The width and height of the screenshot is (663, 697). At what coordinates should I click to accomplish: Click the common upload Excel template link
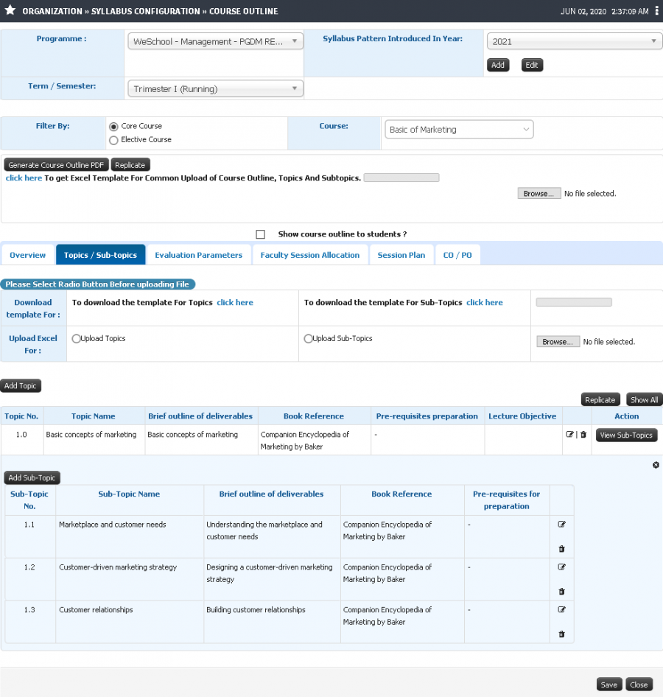pos(24,178)
